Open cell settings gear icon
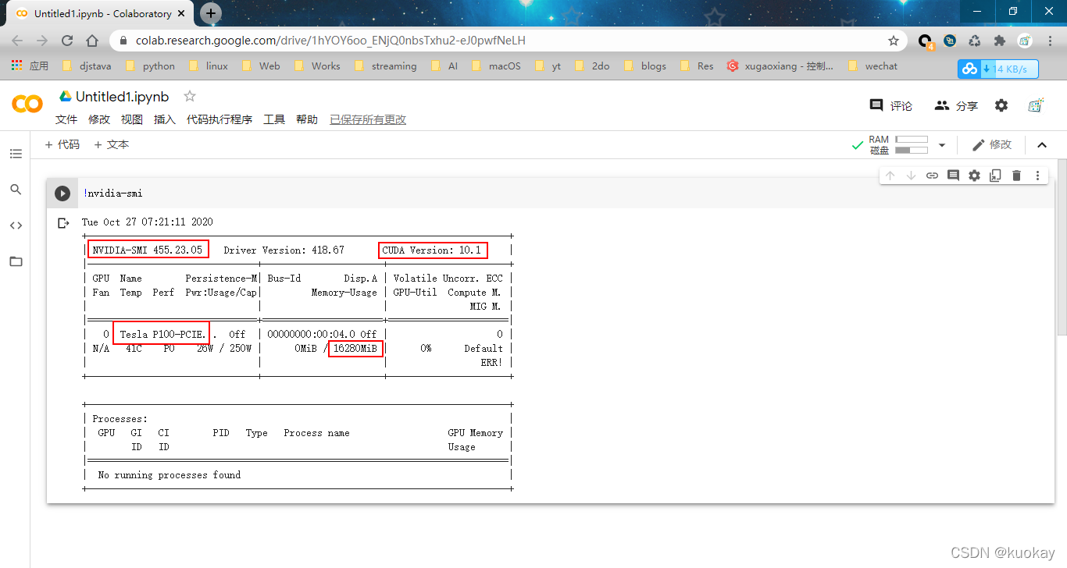The width and height of the screenshot is (1067, 568). click(x=974, y=176)
